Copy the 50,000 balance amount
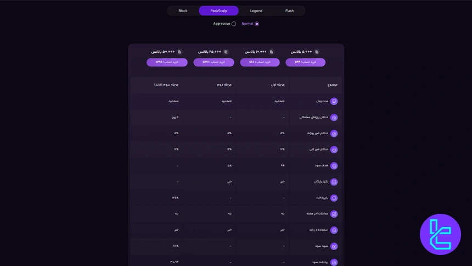The width and height of the screenshot is (472, 266). [x=179, y=52]
